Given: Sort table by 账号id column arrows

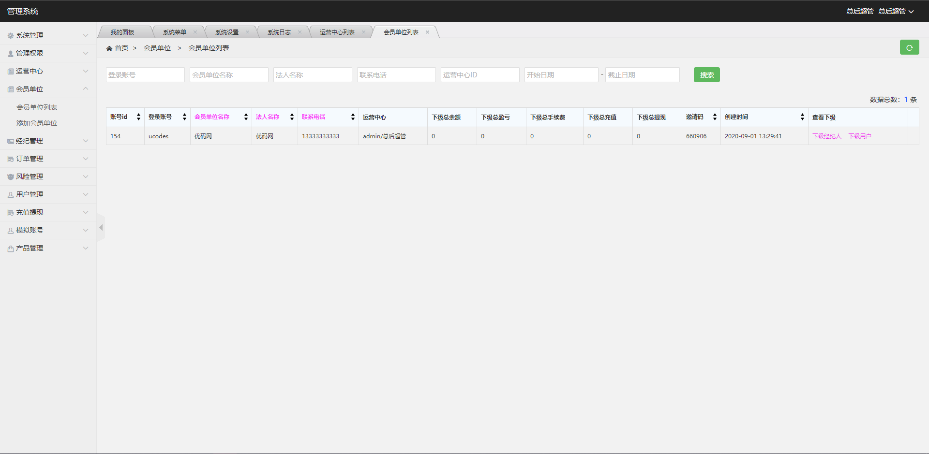Looking at the screenshot, I should click(138, 117).
